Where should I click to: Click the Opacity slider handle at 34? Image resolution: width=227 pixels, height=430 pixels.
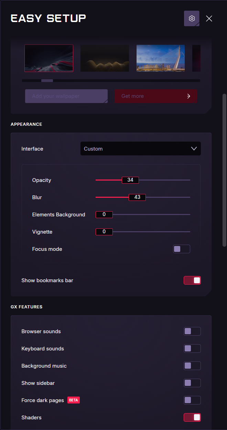(x=130, y=180)
